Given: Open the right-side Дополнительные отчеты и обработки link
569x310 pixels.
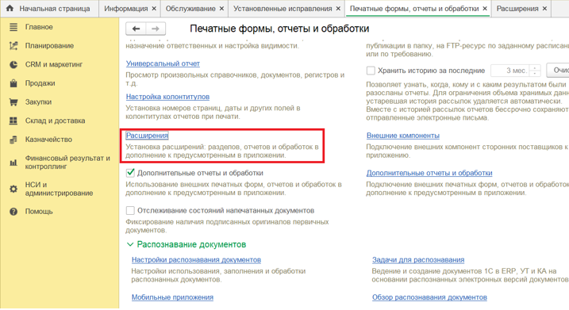Looking at the screenshot, I should 429,173.
